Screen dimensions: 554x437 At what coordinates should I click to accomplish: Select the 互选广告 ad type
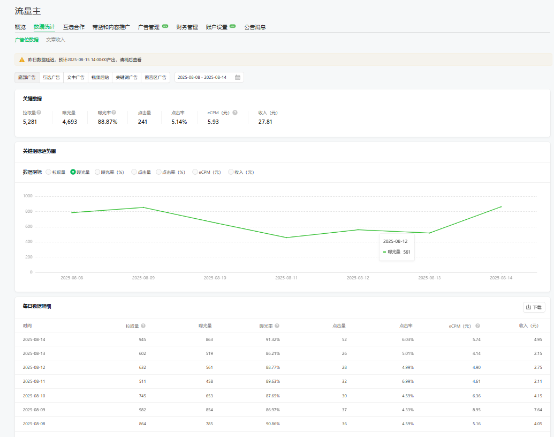(x=51, y=78)
